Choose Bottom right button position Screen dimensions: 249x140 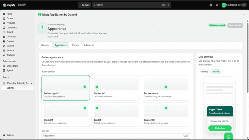(x=66, y=88)
